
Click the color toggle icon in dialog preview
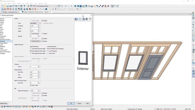pyautogui.click(x=83, y=19)
